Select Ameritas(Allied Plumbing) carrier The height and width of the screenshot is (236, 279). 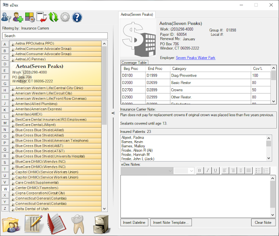tap(56, 104)
